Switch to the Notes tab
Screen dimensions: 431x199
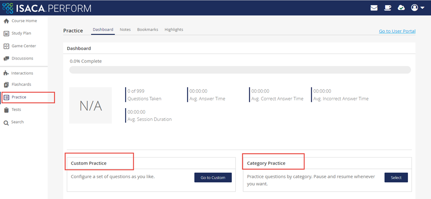point(125,30)
